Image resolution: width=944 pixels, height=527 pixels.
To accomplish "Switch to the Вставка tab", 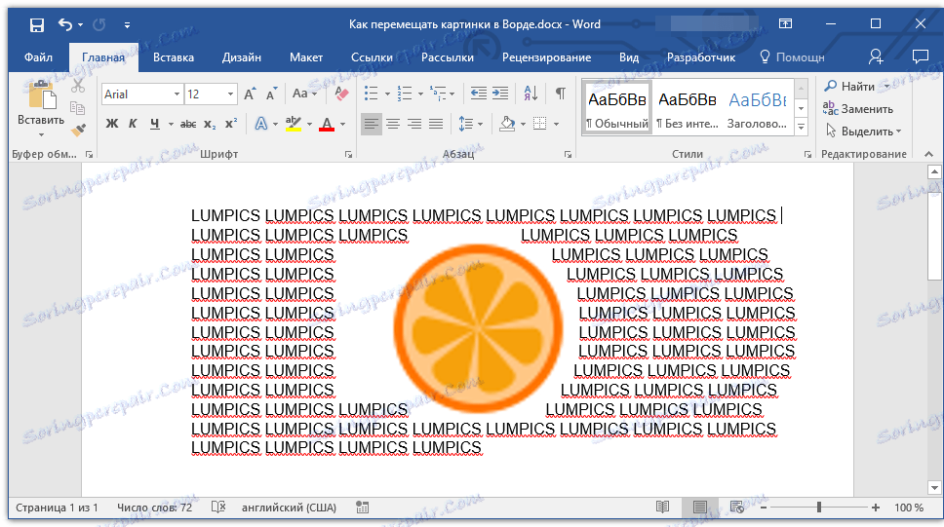I will [174, 57].
